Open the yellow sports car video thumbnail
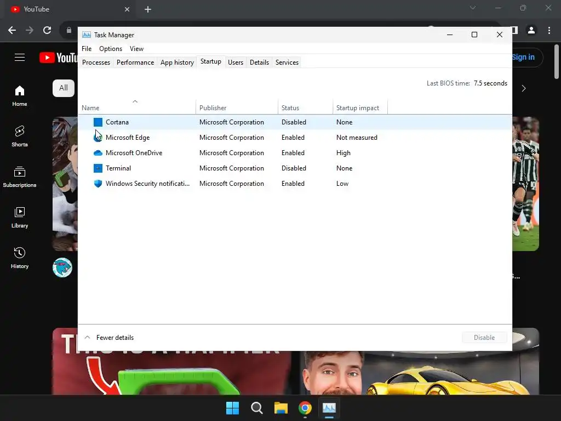 coord(419,373)
